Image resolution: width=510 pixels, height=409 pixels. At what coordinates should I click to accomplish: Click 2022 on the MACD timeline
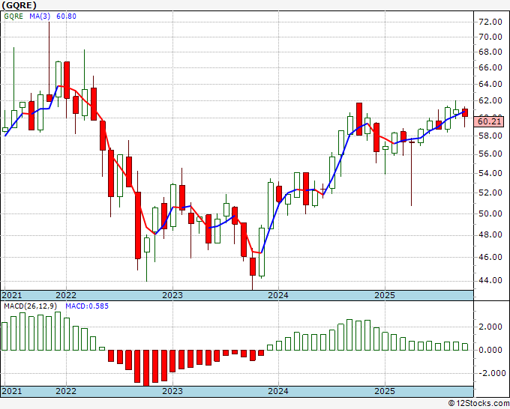(66, 391)
